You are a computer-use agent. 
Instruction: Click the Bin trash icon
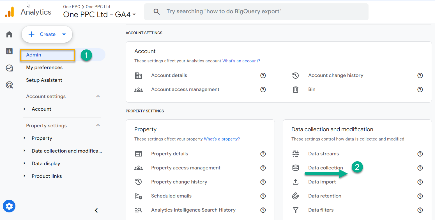tap(295, 90)
